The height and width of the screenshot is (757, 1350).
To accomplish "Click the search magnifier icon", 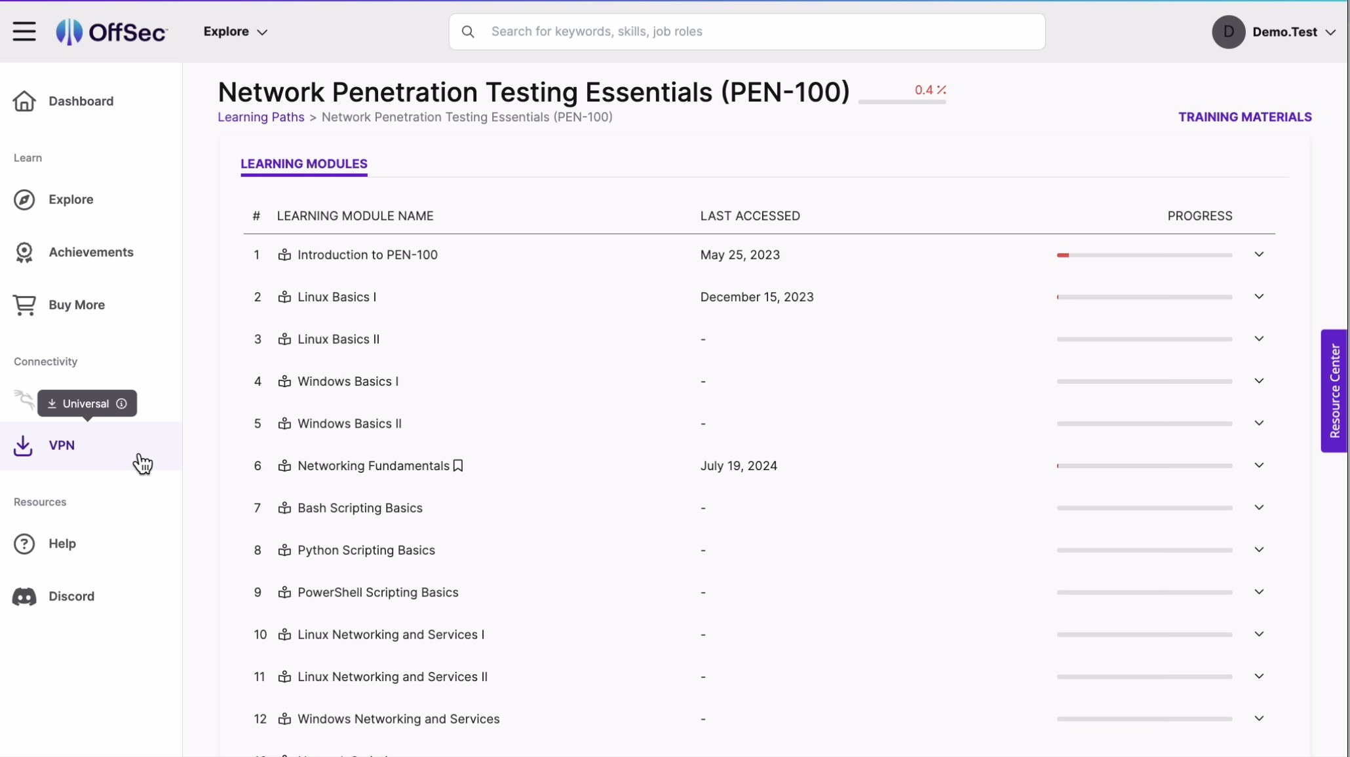I will point(468,31).
